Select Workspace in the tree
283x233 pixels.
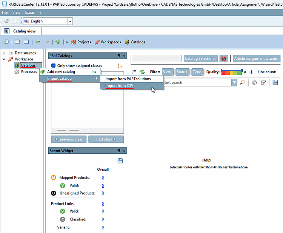pos(24,59)
